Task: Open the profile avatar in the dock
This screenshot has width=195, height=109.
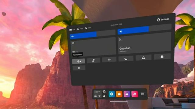Action: [x=104, y=92]
